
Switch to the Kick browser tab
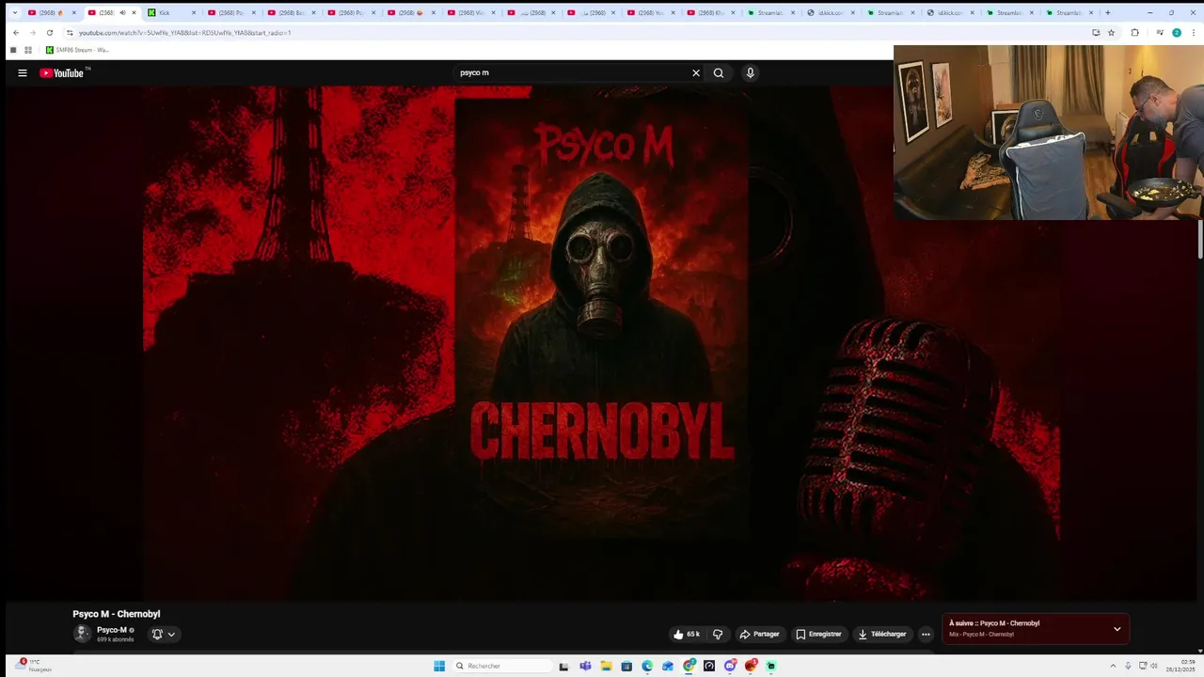coord(171,12)
